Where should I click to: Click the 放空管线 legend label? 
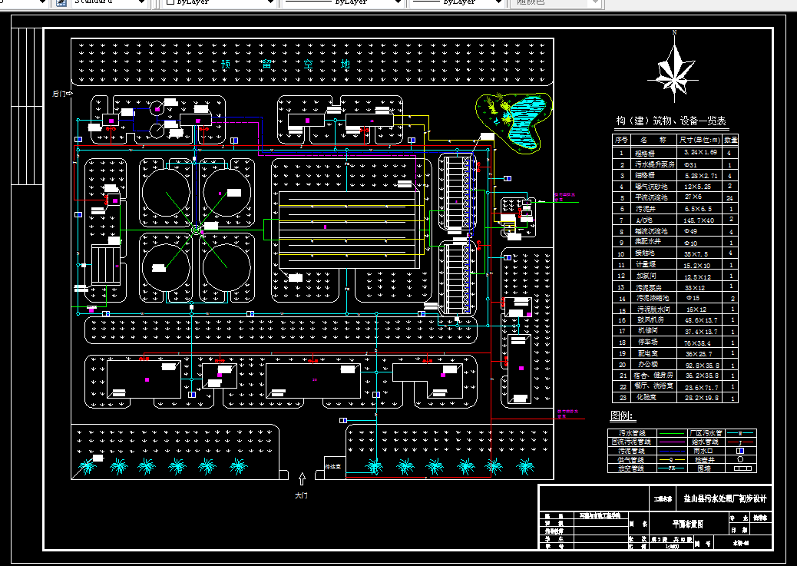[x=631, y=468]
